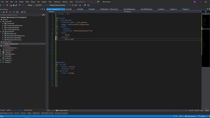Open the Team Explorer tab
Viewport: 210px width, 118px height.
pos(28,110)
